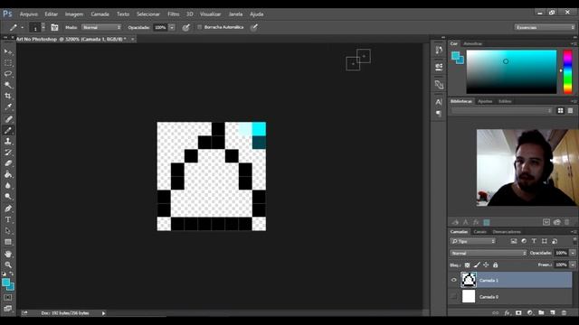Delete the selected layer with trash icon
The width and height of the screenshot is (579, 325).
click(x=564, y=312)
